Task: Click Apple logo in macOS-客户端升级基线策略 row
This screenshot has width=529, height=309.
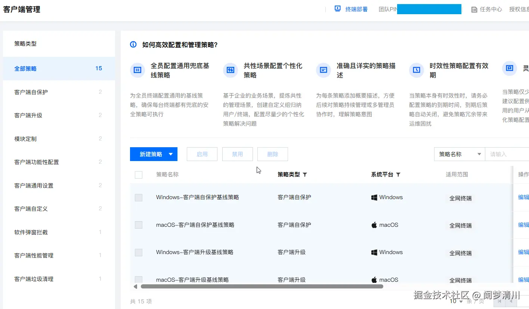Action: (374, 280)
